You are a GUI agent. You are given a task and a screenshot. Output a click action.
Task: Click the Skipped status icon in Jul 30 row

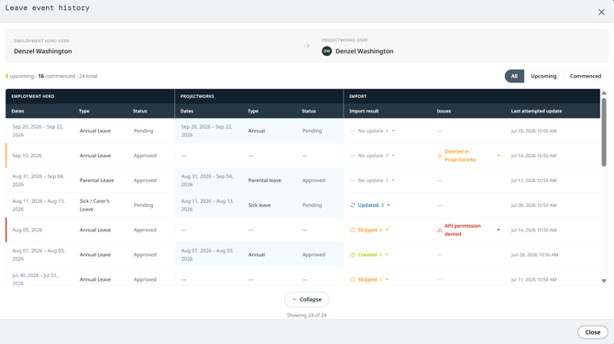[x=353, y=280]
